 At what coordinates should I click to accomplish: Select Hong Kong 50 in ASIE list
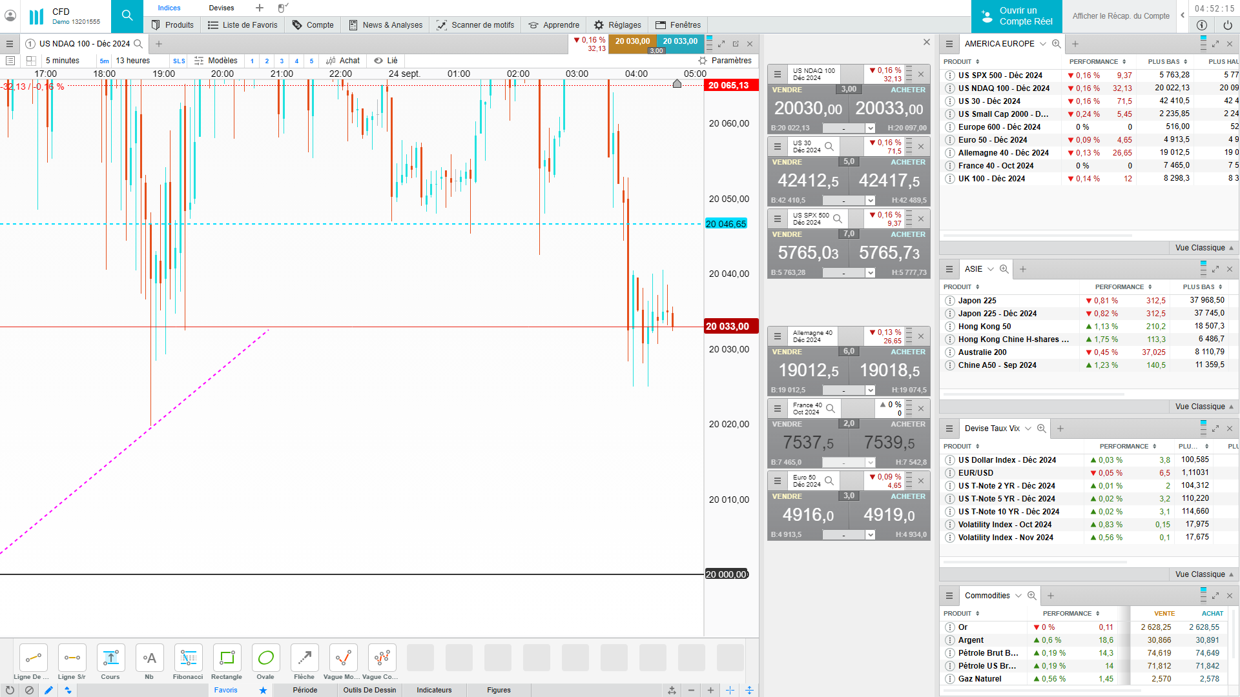point(984,327)
